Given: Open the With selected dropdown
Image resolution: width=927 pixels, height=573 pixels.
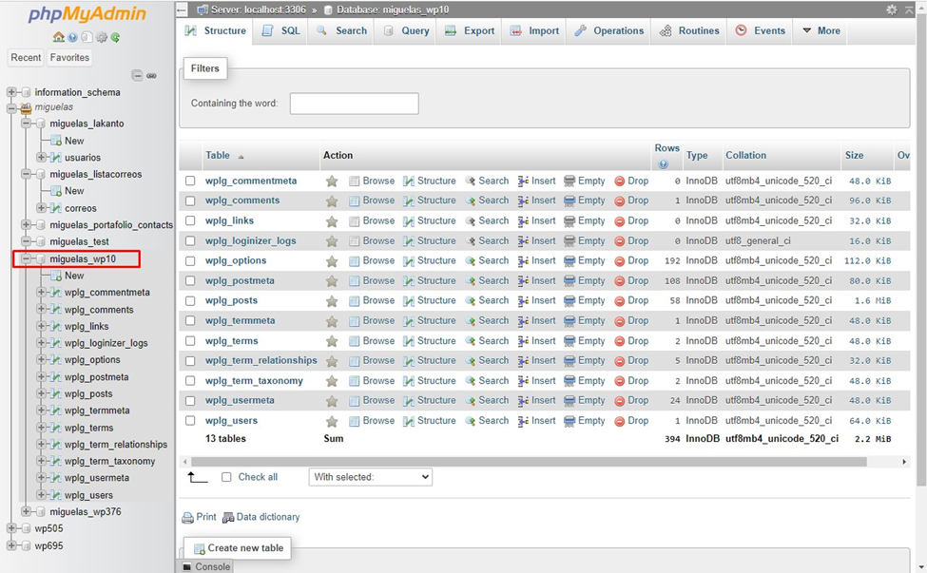Looking at the screenshot, I should pyautogui.click(x=371, y=477).
